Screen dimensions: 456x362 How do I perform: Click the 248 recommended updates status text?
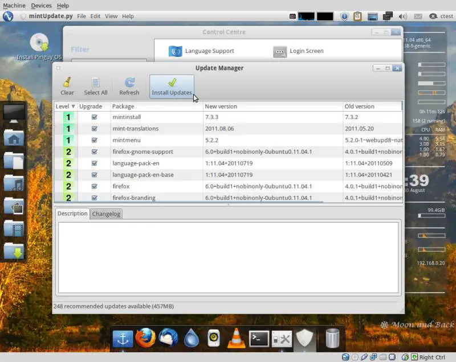coord(113,306)
